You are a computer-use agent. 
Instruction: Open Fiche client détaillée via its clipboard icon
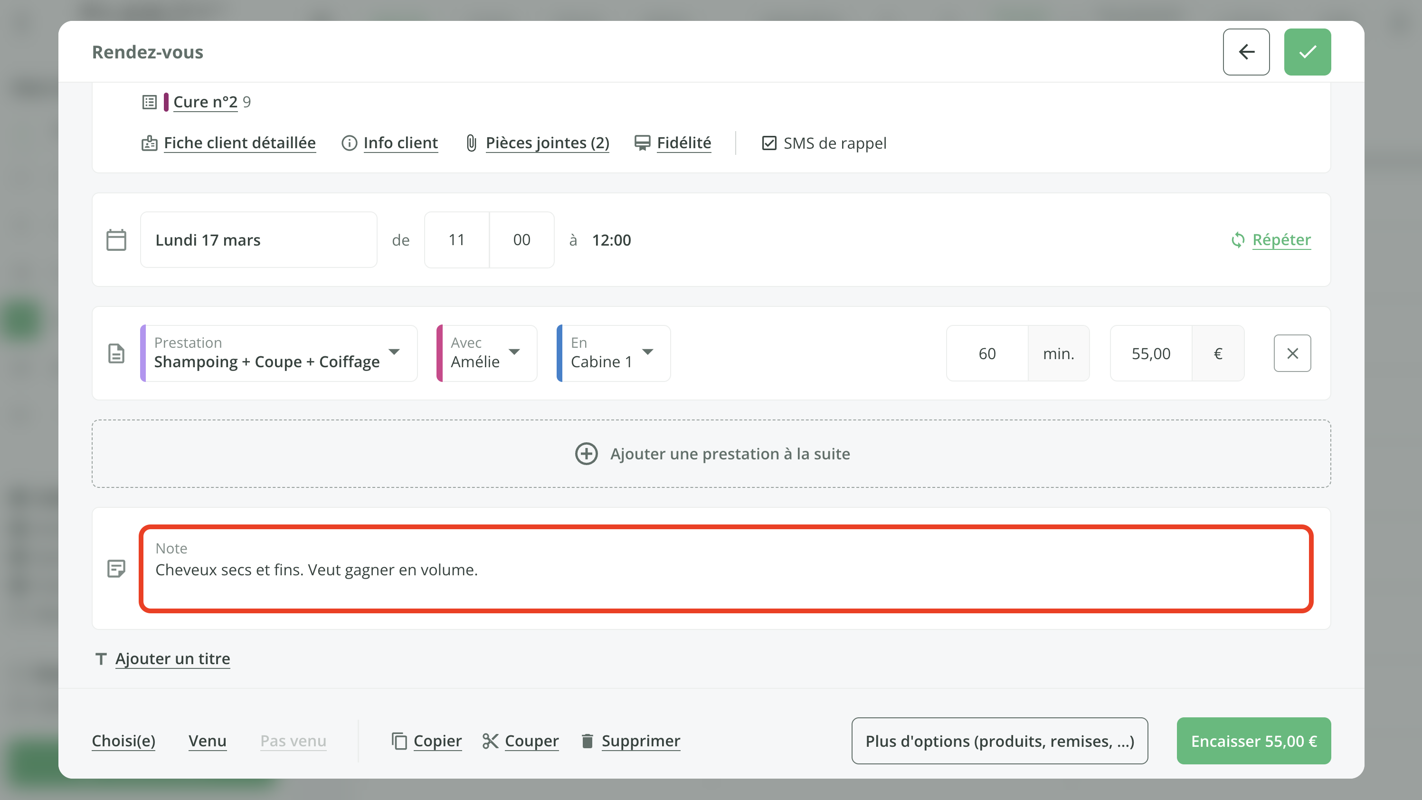pyautogui.click(x=149, y=143)
